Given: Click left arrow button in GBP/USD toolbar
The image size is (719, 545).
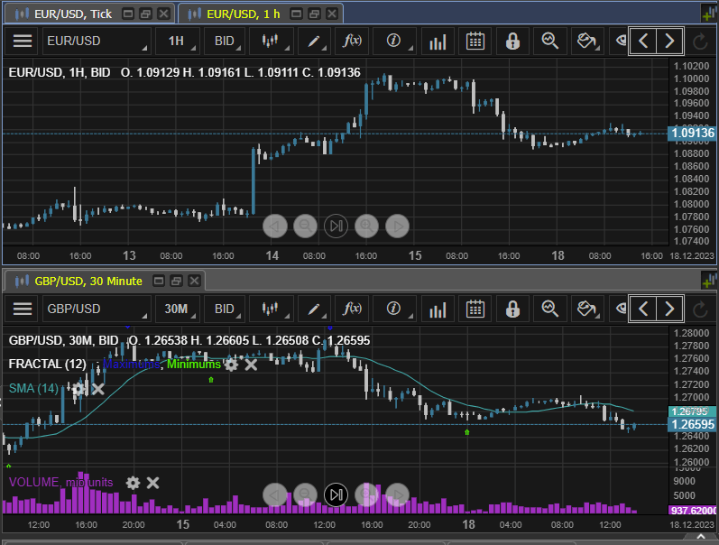Looking at the screenshot, I should 643,309.
